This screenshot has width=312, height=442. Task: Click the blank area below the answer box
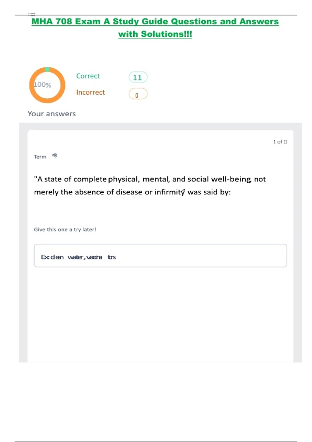tap(160, 312)
